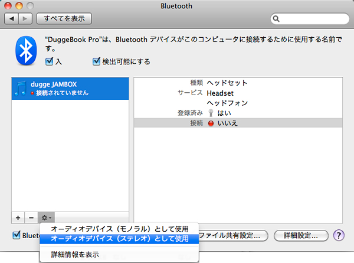Image resolution: width=354 pixels, height=263 pixels.
Task: Click the 種類 ヘッドセット row
Action: pyautogui.click(x=238, y=83)
